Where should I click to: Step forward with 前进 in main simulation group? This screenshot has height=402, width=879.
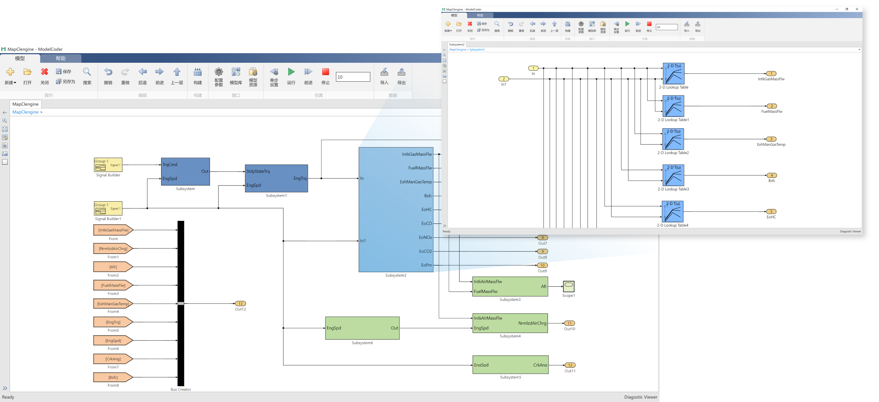308,76
